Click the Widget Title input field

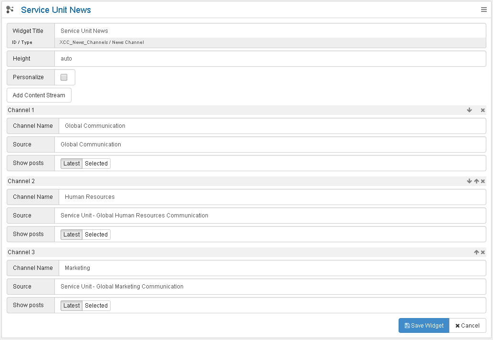(x=269, y=31)
